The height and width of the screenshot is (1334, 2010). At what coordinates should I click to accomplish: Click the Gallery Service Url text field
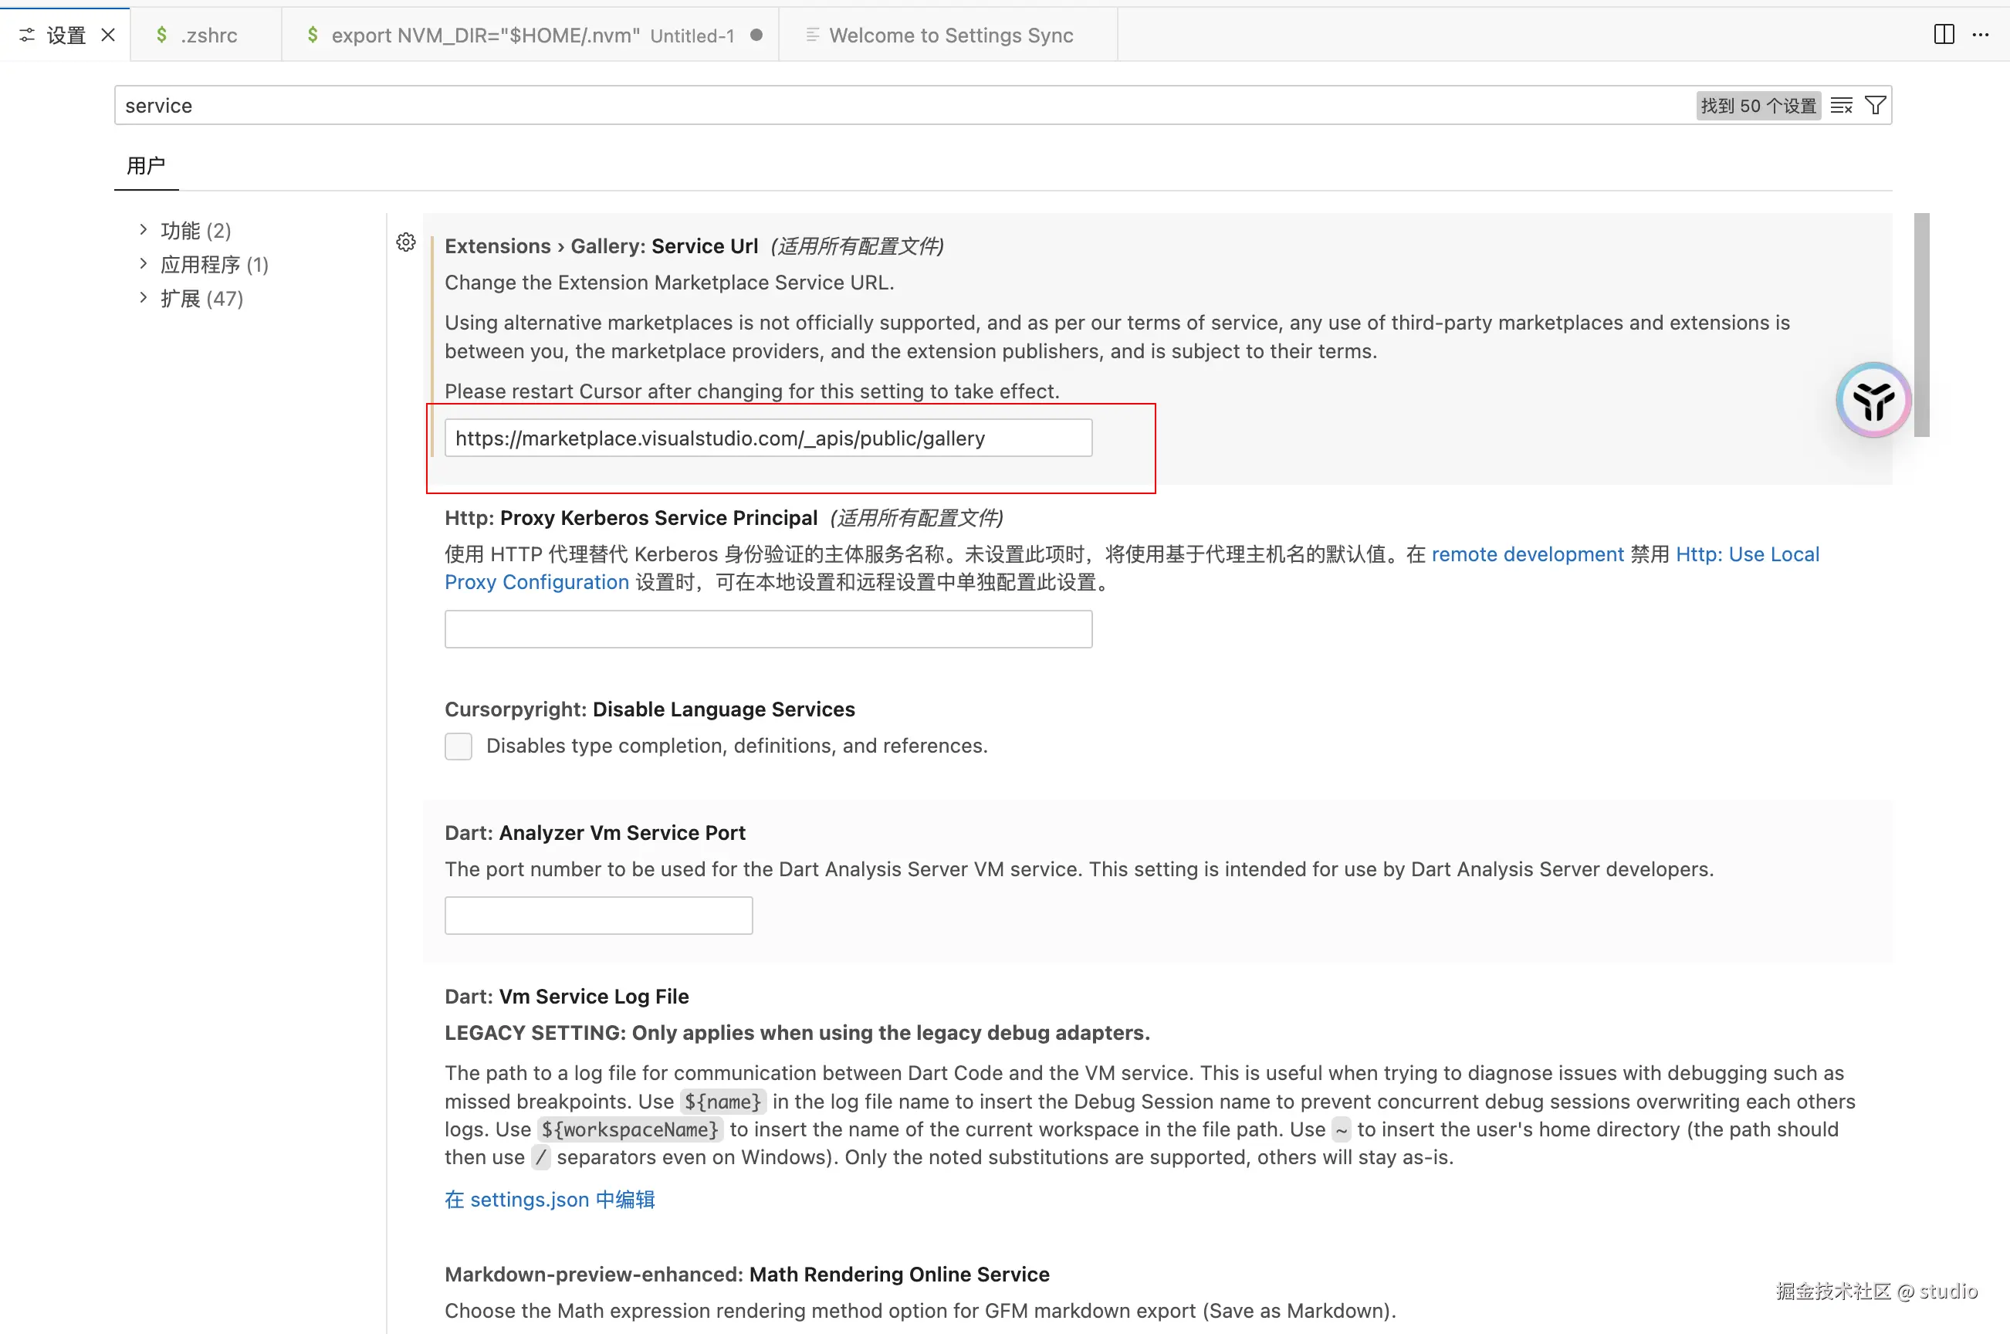767,438
